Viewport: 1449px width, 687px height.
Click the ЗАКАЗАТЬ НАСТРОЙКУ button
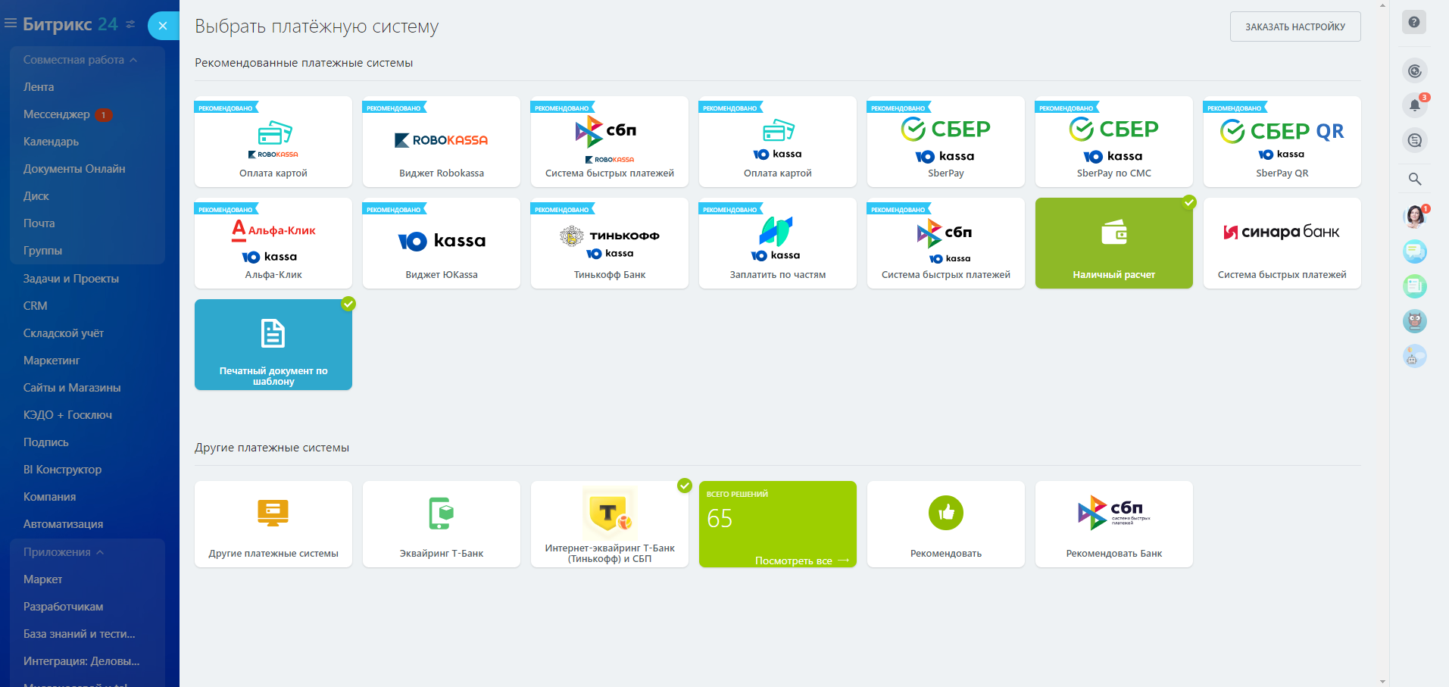1295,27
